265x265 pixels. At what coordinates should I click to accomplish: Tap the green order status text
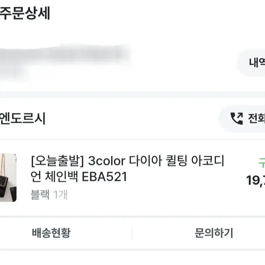(x=262, y=163)
